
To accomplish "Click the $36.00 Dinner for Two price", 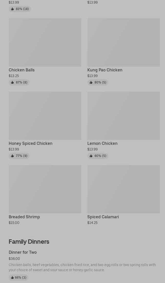I will point(14,259).
